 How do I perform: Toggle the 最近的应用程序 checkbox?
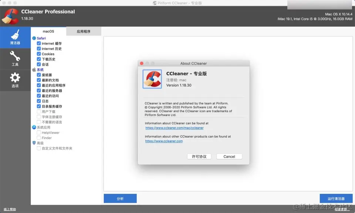[39, 85]
